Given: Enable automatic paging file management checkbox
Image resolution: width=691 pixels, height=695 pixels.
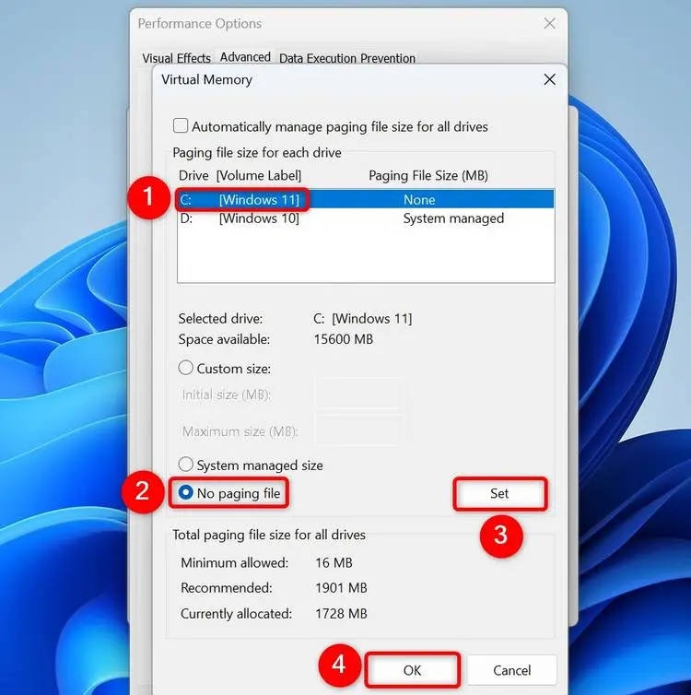Looking at the screenshot, I should (x=181, y=126).
